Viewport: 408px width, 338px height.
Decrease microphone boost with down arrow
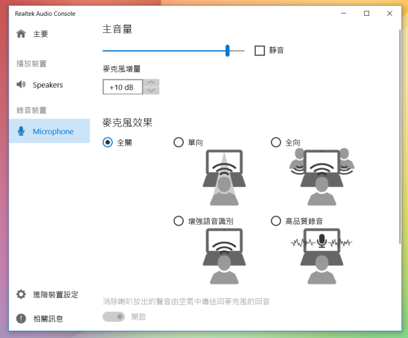(151, 91)
